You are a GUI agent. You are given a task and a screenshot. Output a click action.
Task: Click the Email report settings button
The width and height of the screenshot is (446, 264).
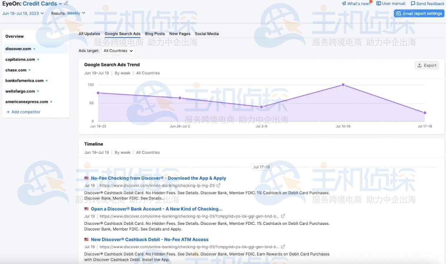(419, 14)
